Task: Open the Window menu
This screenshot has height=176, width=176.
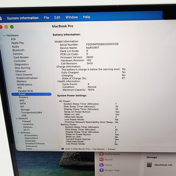Action: (71, 17)
